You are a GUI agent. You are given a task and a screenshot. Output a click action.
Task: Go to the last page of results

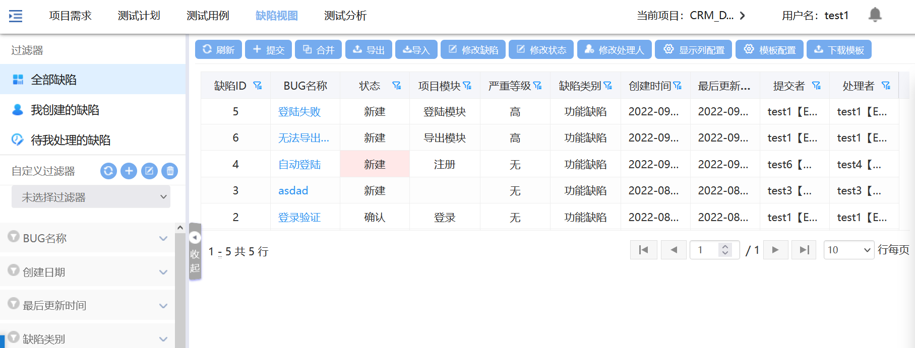pos(804,250)
